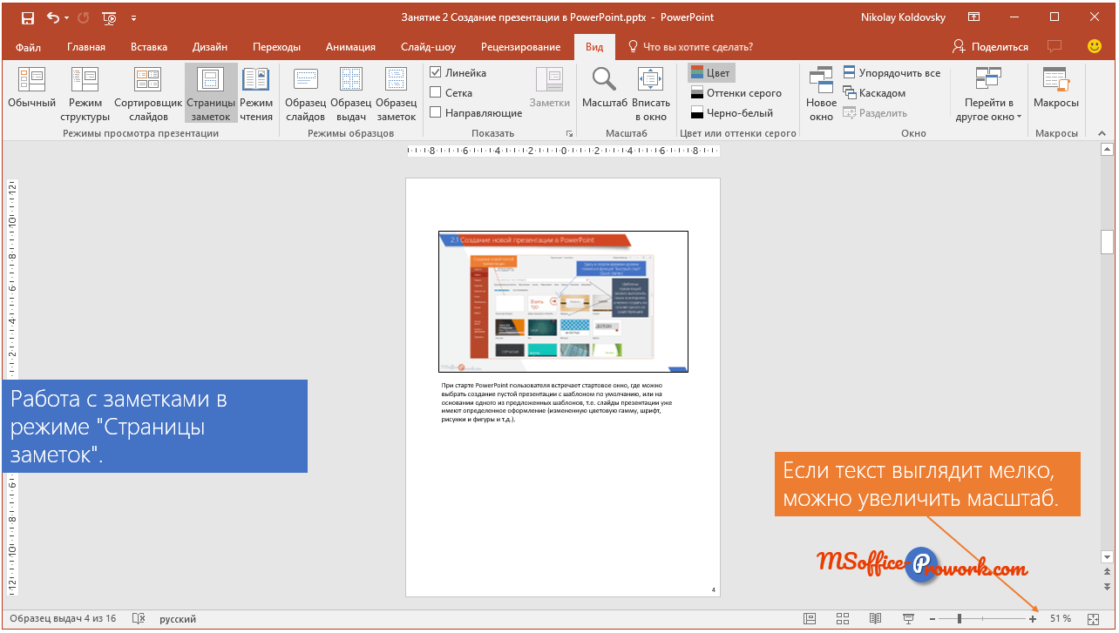Open the Масштаб zoom dialog
Image resolution: width=1119 pixels, height=633 pixels.
[605, 87]
